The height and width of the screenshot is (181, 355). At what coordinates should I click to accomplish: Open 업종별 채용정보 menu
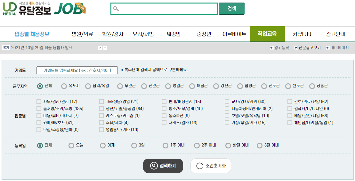point(32,34)
